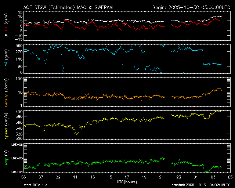
Task: Click the '15' hour tick label on x-axis
Action: 110,177
